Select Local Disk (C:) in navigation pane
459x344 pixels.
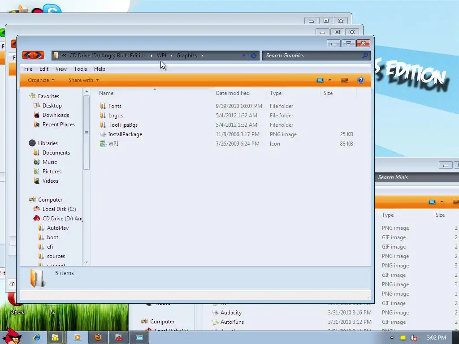(59, 209)
